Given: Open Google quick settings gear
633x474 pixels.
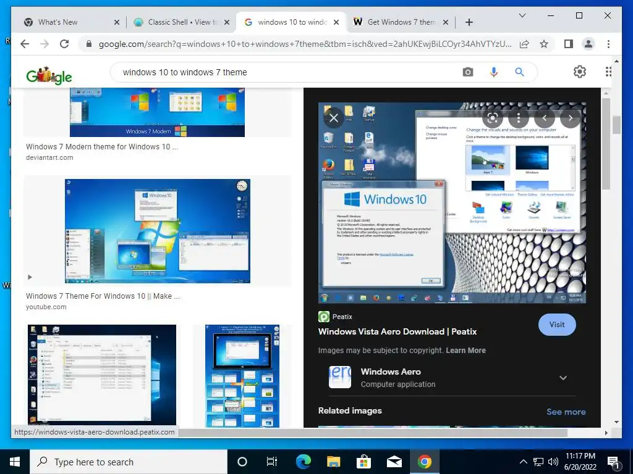Looking at the screenshot, I should tap(580, 72).
